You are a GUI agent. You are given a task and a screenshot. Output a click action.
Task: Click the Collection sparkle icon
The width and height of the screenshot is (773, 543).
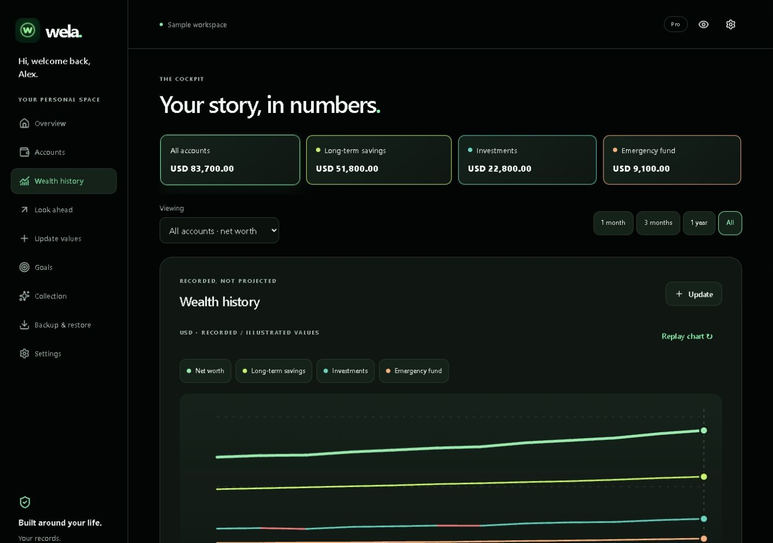(x=24, y=296)
